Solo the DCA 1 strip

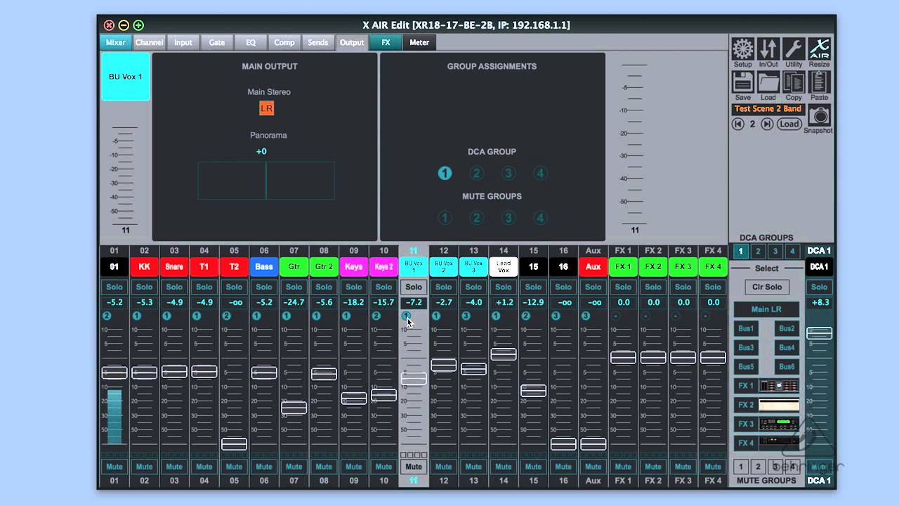point(819,287)
